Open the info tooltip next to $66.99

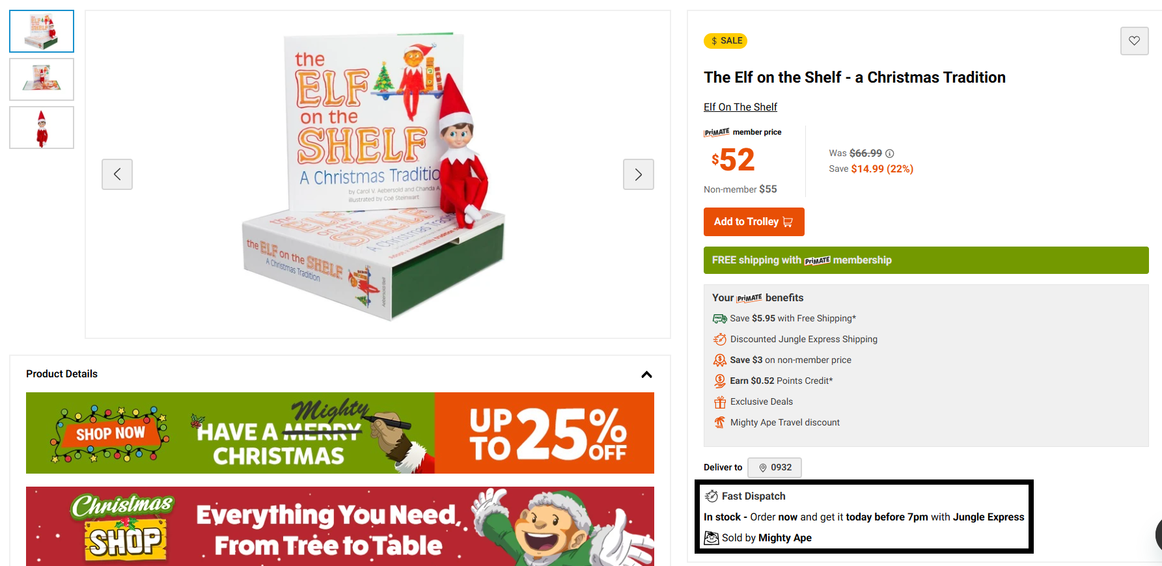[x=890, y=153]
